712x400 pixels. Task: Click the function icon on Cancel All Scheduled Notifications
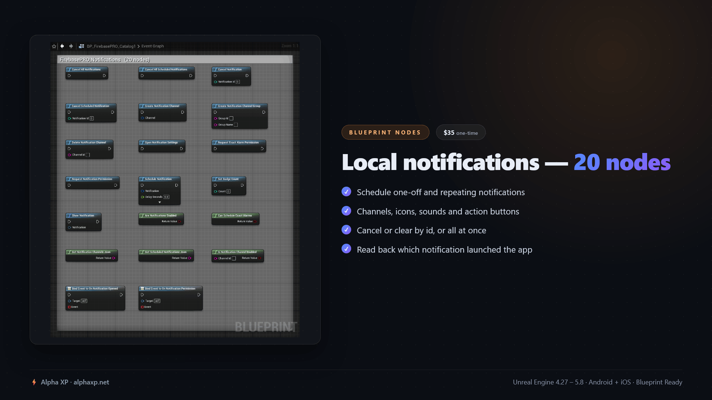142,69
